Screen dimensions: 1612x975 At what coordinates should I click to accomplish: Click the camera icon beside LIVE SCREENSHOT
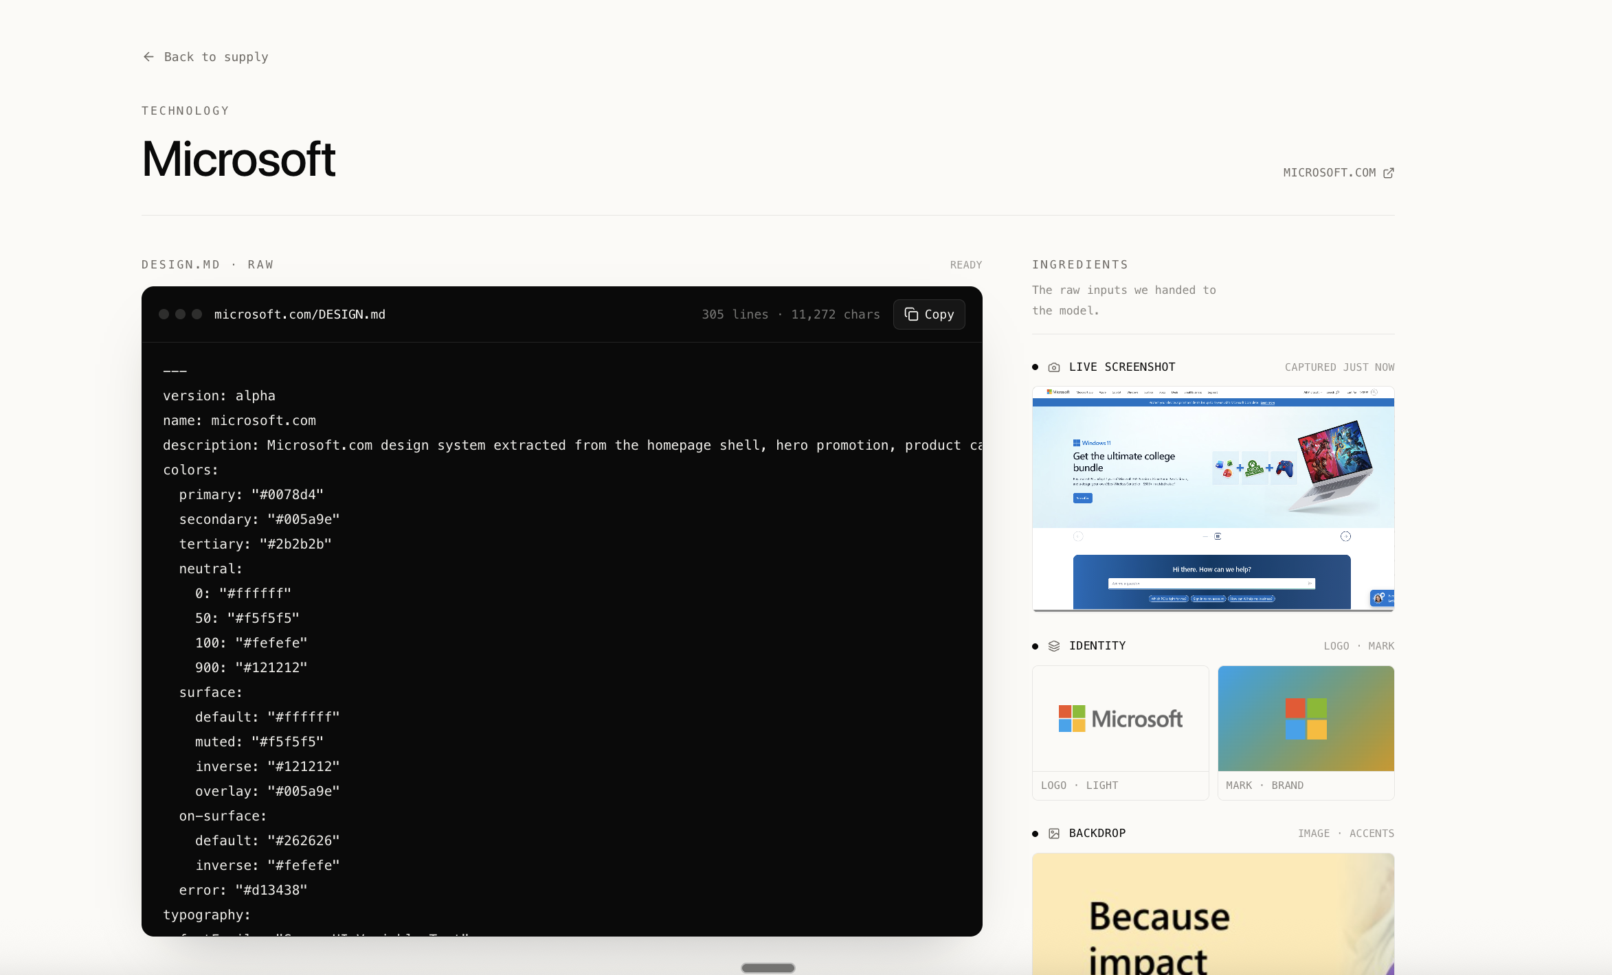point(1054,367)
